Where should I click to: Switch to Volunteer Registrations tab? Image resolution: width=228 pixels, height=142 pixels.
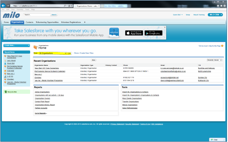click(x=71, y=22)
